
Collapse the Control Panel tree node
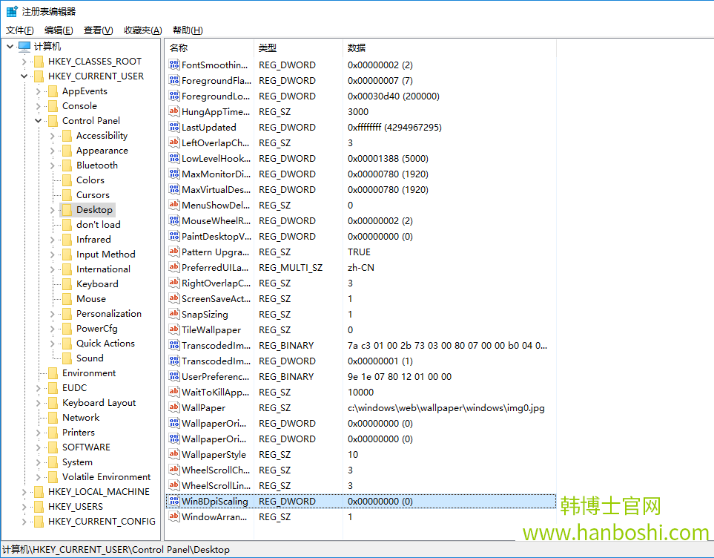38,120
